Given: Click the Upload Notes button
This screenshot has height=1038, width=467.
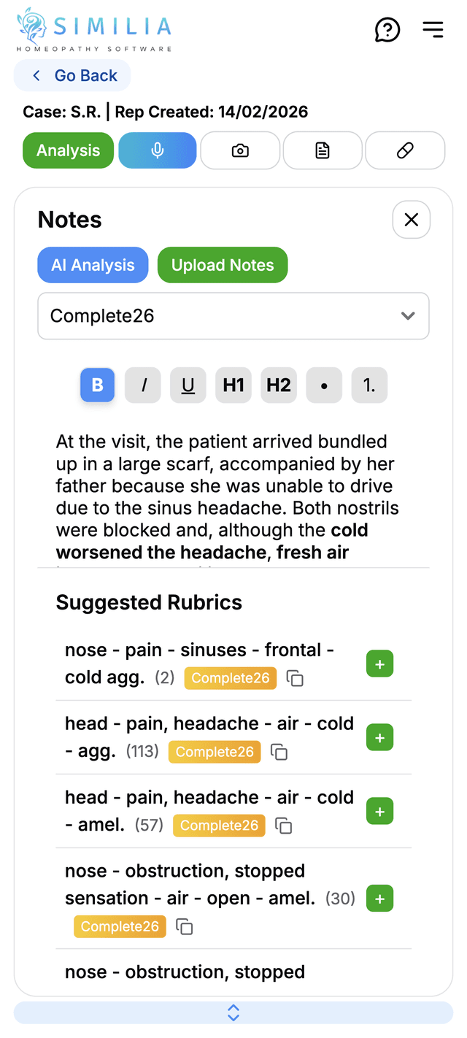Looking at the screenshot, I should (x=223, y=265).
